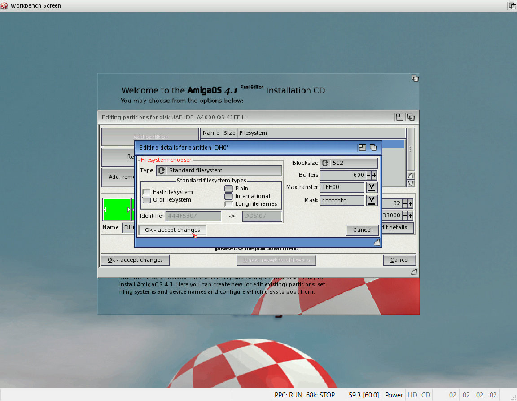517x401 pixels.
Task: Click installer window depth gadget
Action: click(415, 78)
